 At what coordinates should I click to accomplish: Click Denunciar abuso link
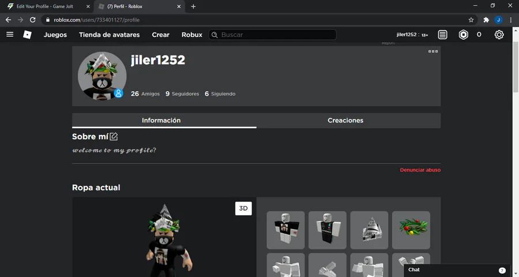point(420,170)
